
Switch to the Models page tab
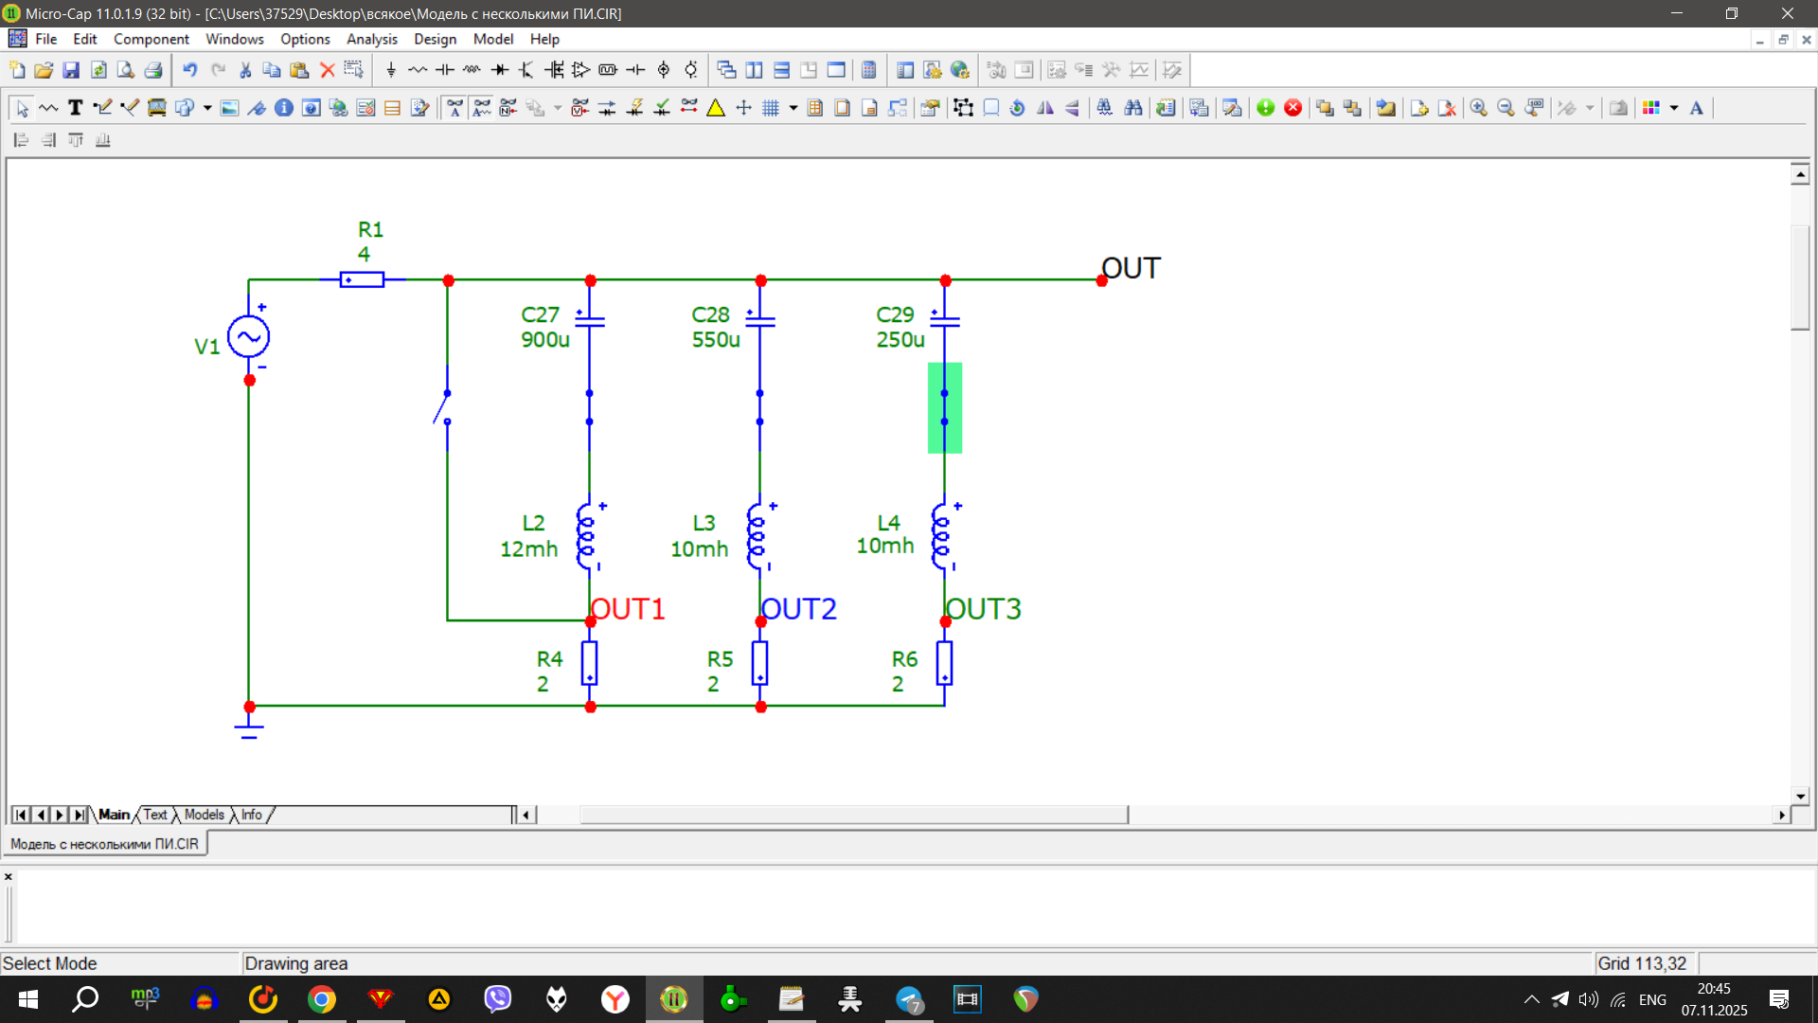(x=204, y=815)
